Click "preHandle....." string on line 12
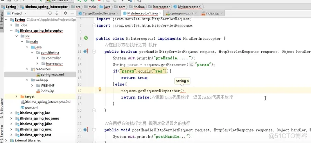The height and width of the screenshot is (143, 311). pyautogui.click(x=173, y=58)
